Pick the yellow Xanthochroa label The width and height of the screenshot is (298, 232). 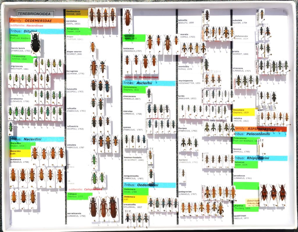(x=76, y=13)
